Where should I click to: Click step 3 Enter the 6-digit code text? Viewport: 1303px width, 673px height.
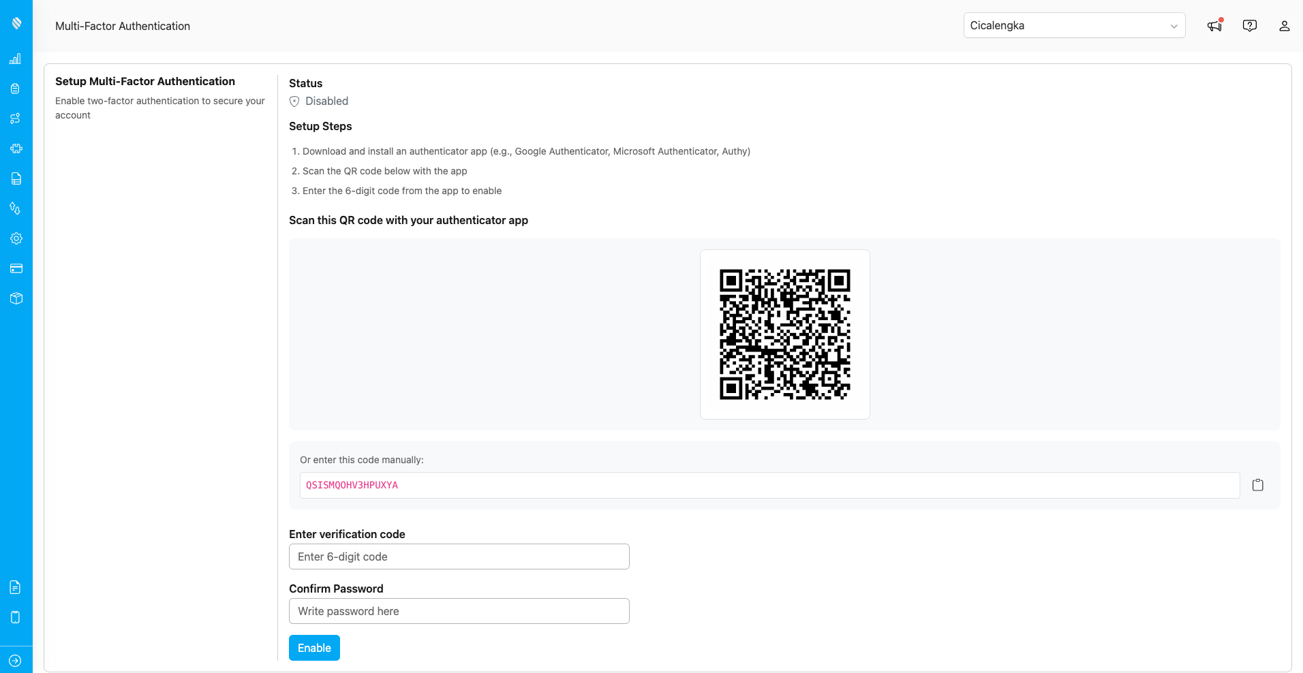402,191
